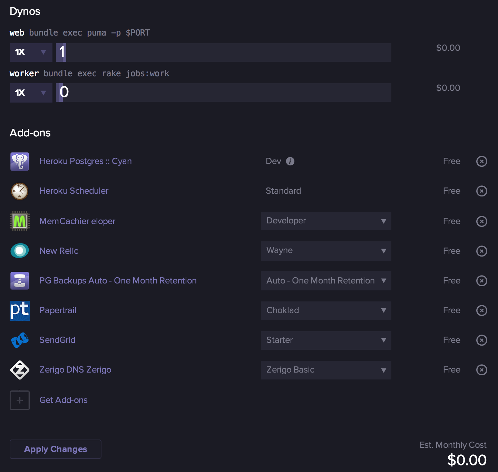The image size is (498, 472).
Task: Click the plus icon for Get Add-ons
Action: pyautogui.click(x=20, y=400)
